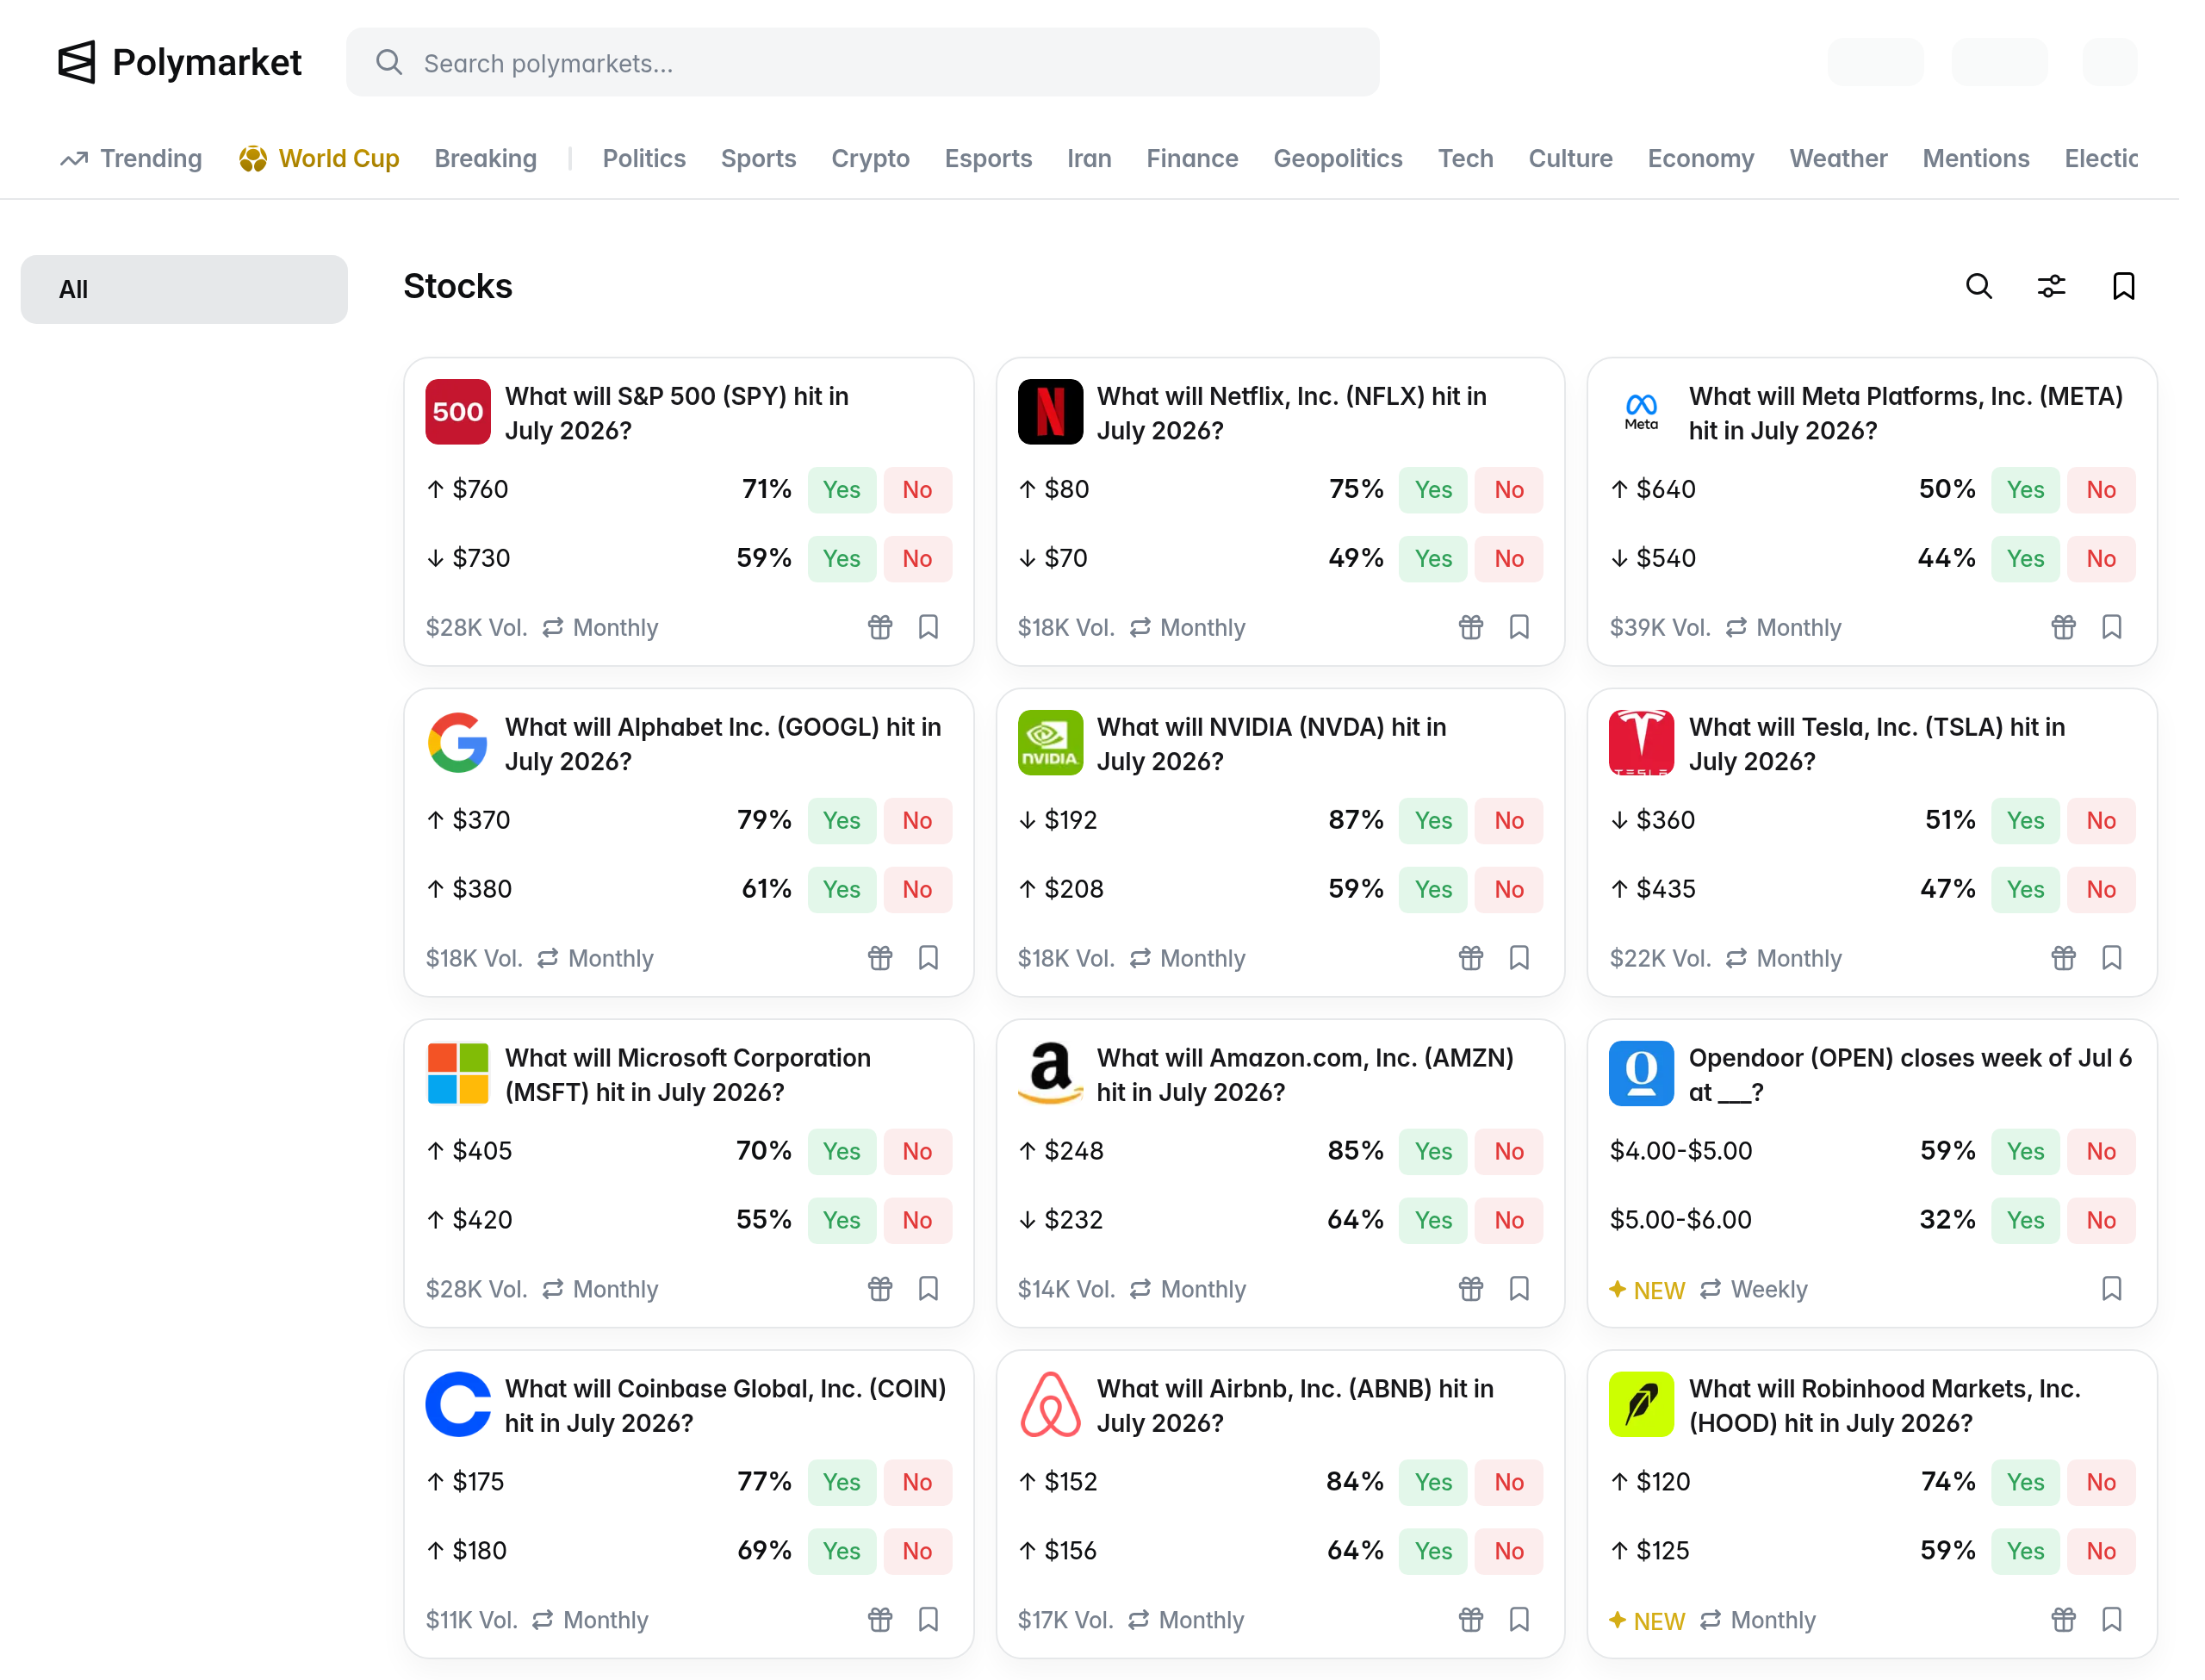Image resolution: width=2205 pixels, height=1680 pixels.
Task: Bookmark the Microsoft (MSFT) market
Action: (929, 1289)
